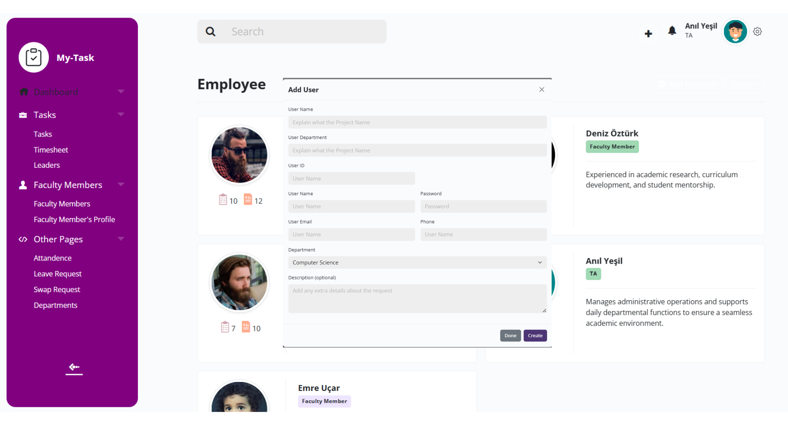Click the plus add icon in header
The image size is (788, 443).
(x=648, y=34)
